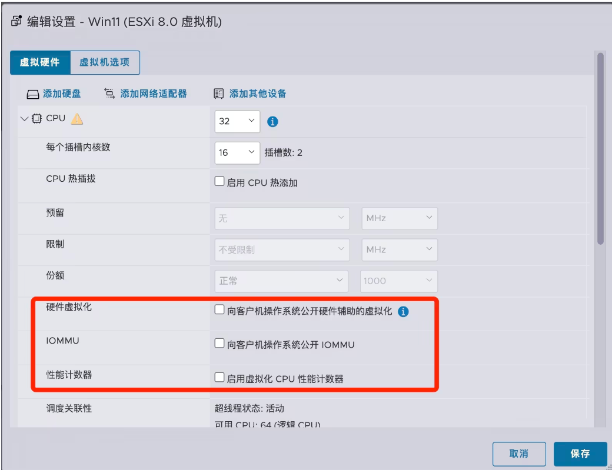Click the add network adapter icon

(x=109, y=94)
